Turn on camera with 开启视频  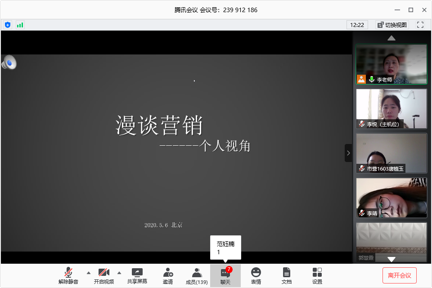[103, 276]
